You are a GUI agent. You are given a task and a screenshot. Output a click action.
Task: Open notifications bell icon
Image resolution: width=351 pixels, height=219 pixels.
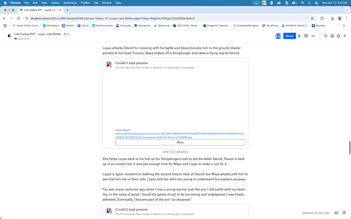point(338,36)
